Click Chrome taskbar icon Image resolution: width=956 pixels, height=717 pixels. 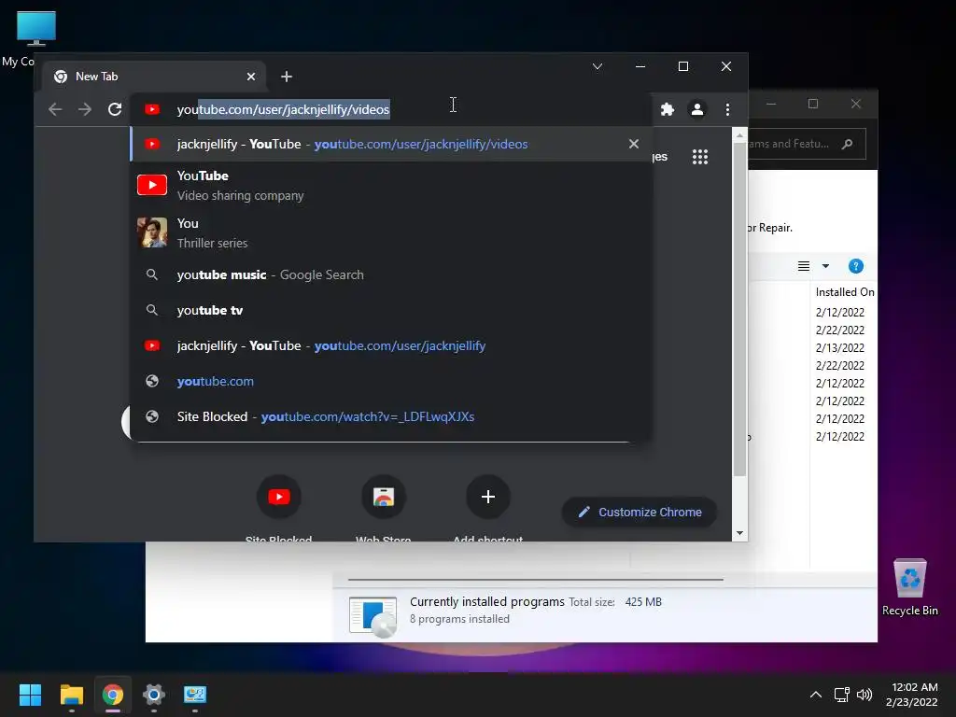tap(113, 695)
